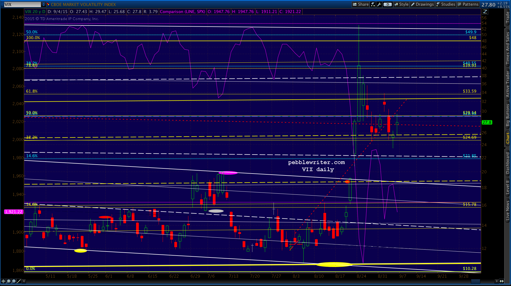Viewport: 511px width, 286px height.
Task: Click the curve icon above price axis
Action: (x=485, y=11)
